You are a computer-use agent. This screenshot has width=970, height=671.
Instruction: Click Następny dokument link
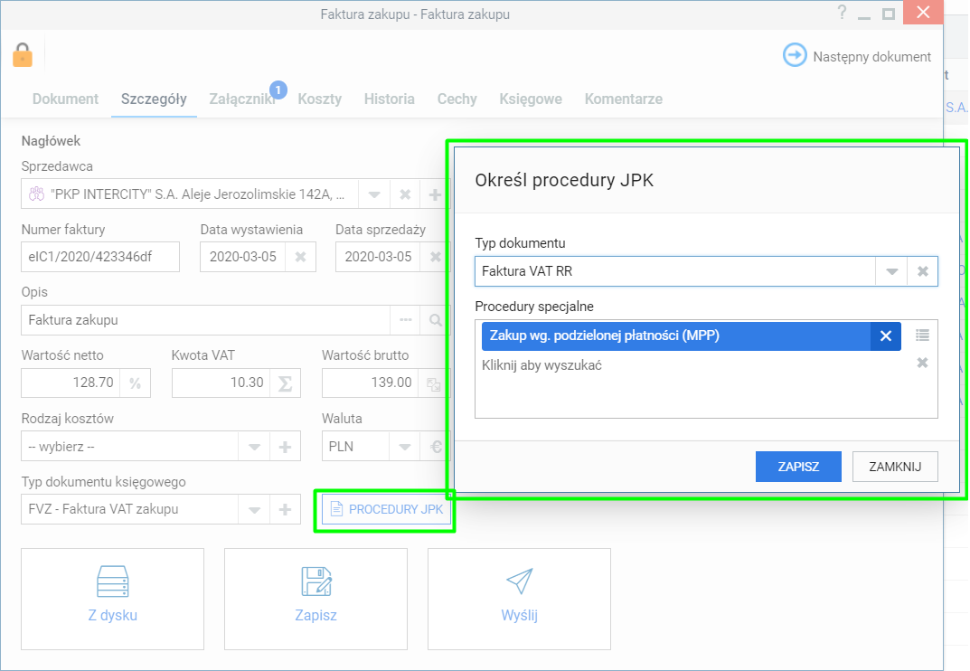[x=871, y=57]
